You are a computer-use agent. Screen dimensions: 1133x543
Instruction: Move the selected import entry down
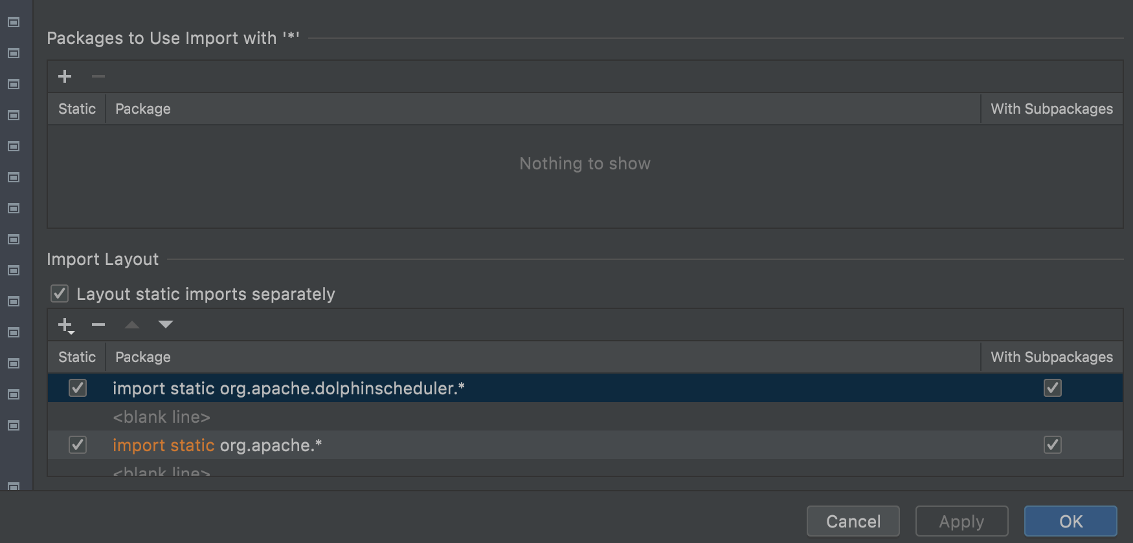(x=166, y=325)
